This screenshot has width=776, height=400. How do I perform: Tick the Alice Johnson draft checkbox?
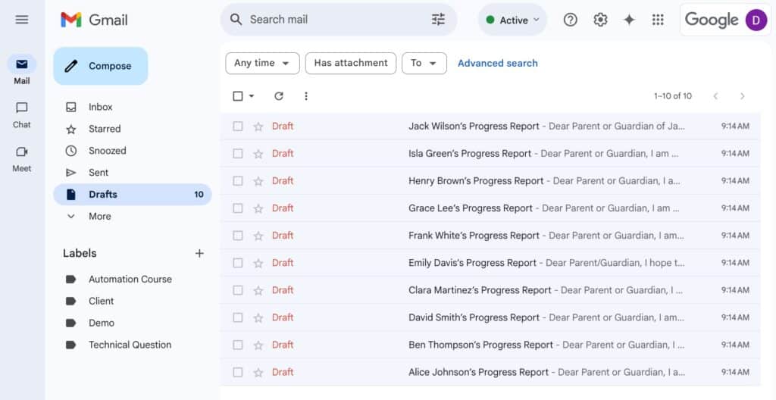click(x=238, y=372)
